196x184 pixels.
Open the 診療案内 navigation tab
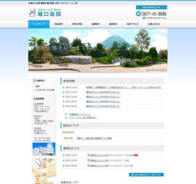tap(96, 24)
